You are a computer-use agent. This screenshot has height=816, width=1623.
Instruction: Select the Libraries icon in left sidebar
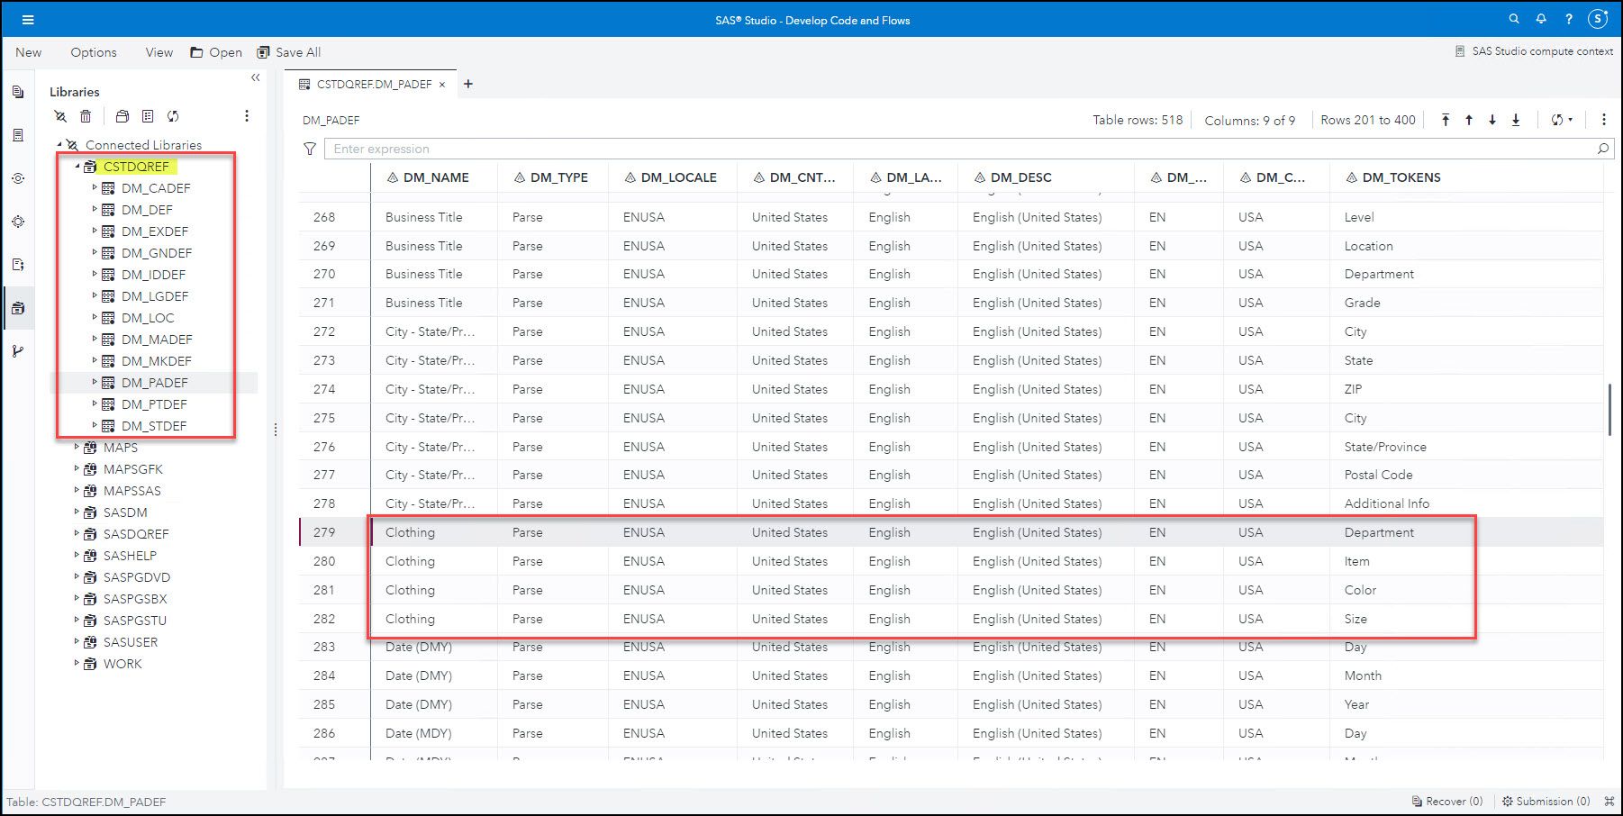point(17,308)
